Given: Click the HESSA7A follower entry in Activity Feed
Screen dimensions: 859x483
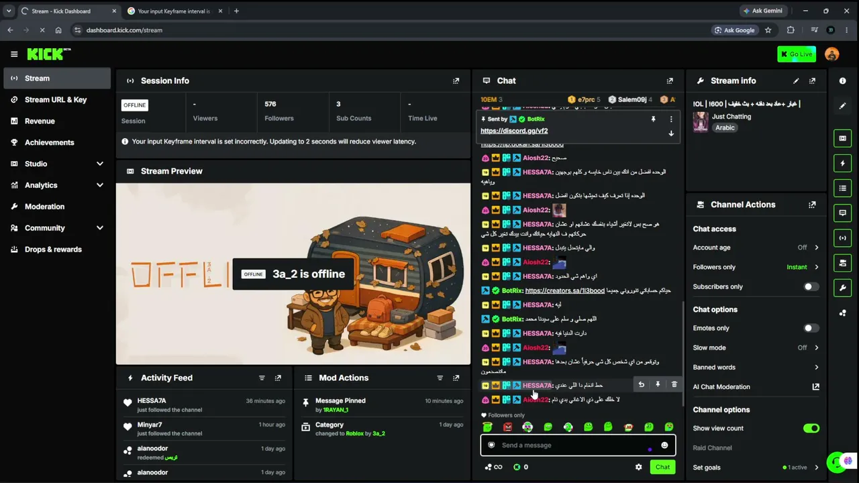Looking at the screenshot, I should click(x=205, y=405).
